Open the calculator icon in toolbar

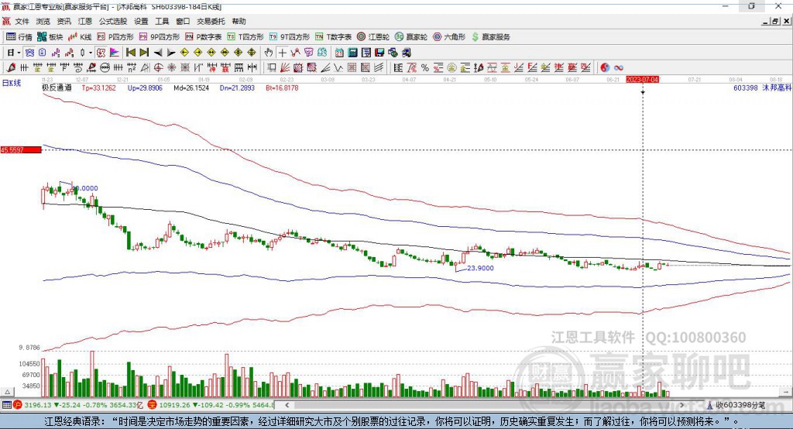[352, 52]
